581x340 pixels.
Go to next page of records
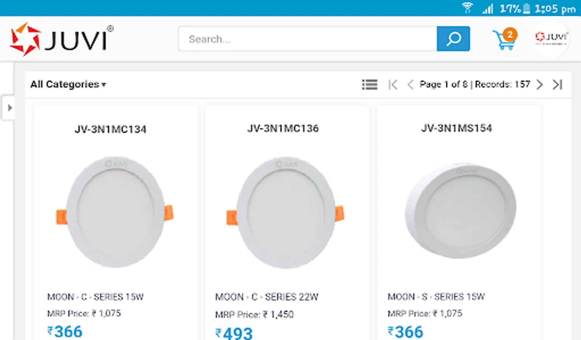pyautogui.click(x=540, y=84)
